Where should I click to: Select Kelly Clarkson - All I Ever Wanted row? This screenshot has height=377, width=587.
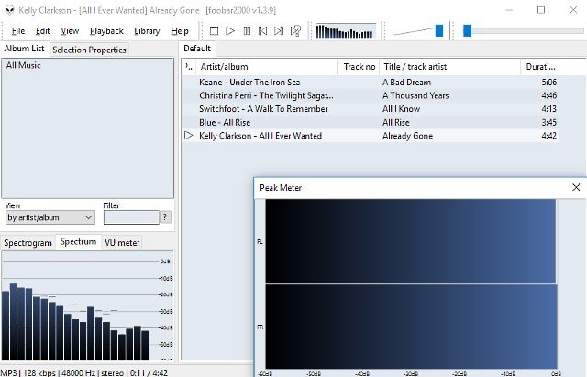point(371,136)
